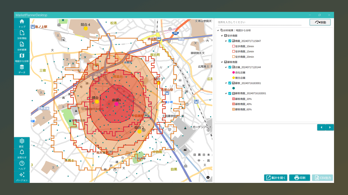
Task: Click the chart icon beside 顧客商圏 group
Action: pyautogui.click(x=226, y=62)
